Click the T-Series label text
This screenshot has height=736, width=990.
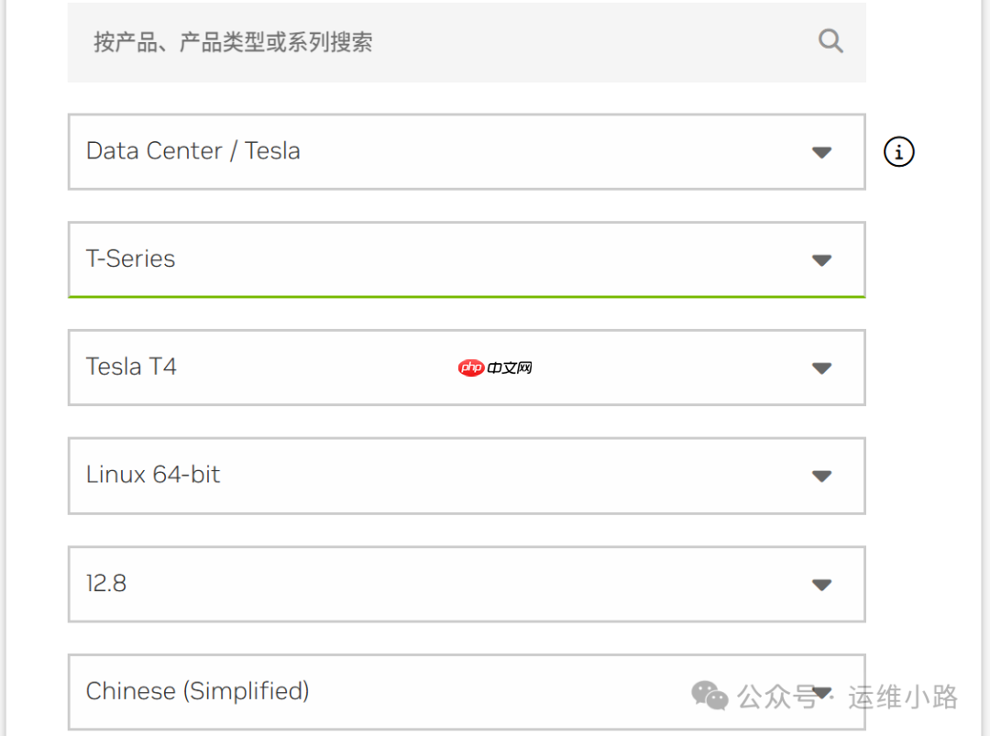[130, 259]
